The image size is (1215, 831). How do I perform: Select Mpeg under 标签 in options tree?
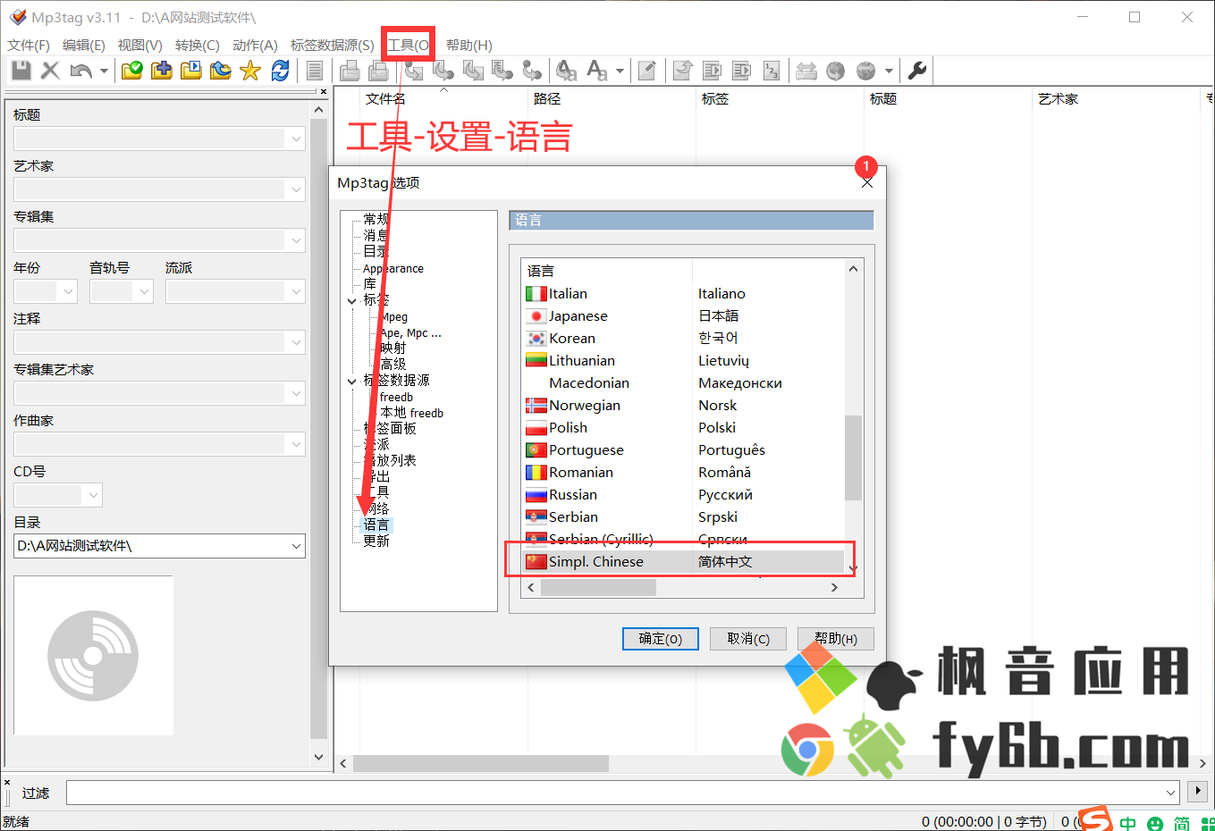tap(394, 317)
